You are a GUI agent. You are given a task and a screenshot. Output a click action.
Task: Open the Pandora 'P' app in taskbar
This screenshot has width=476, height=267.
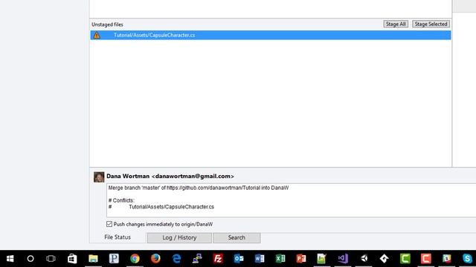pos(114,259)
